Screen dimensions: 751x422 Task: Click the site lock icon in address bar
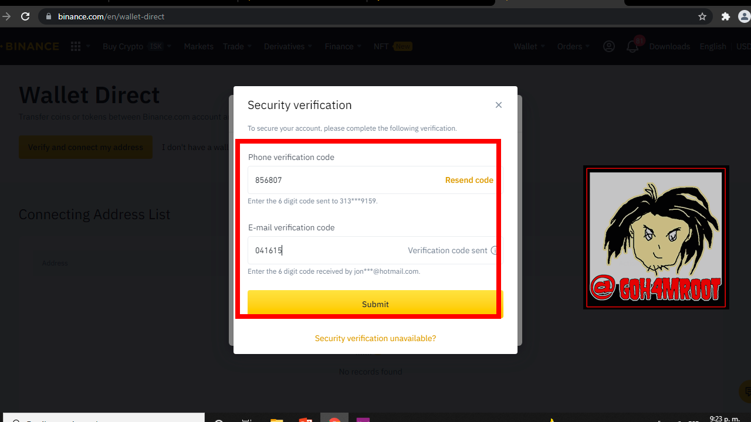pos(49,16)
